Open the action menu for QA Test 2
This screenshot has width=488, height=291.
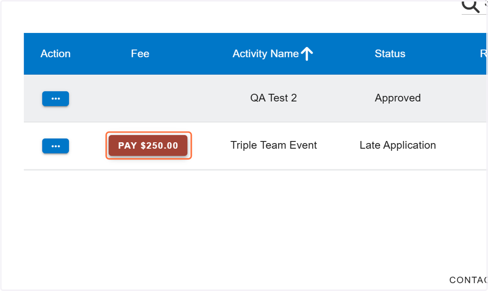[x=56, y=99]
